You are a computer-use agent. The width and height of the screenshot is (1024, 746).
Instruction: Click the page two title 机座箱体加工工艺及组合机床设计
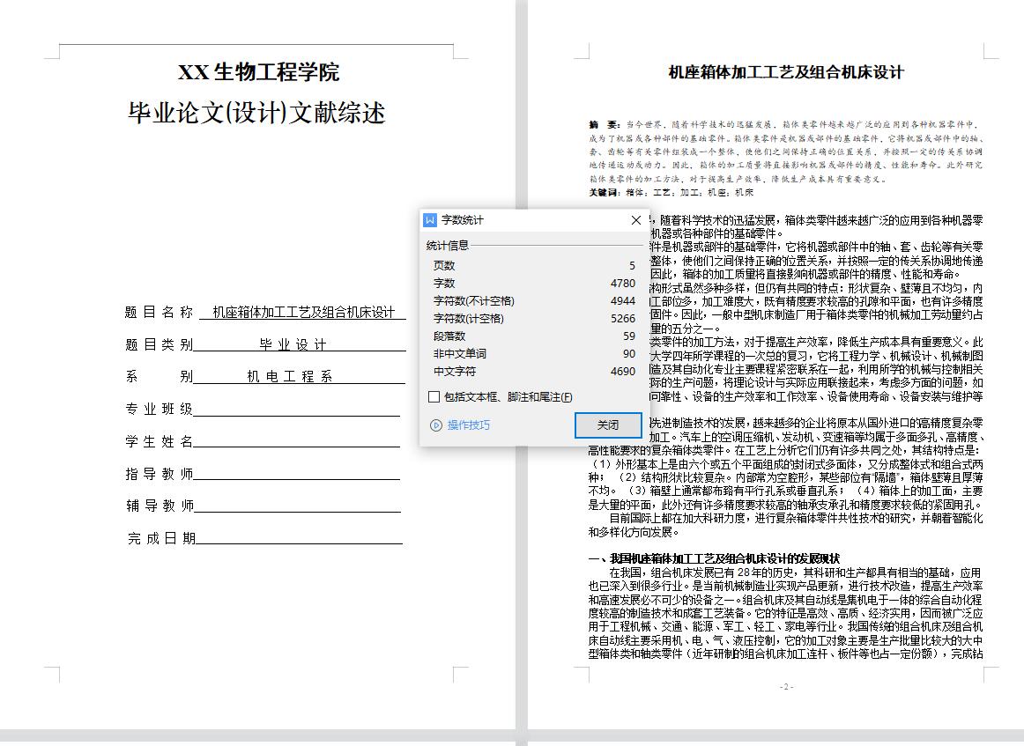click(x=786, y=72)
